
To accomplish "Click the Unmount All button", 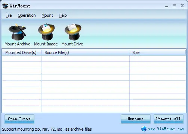I will tap(169, 119).
